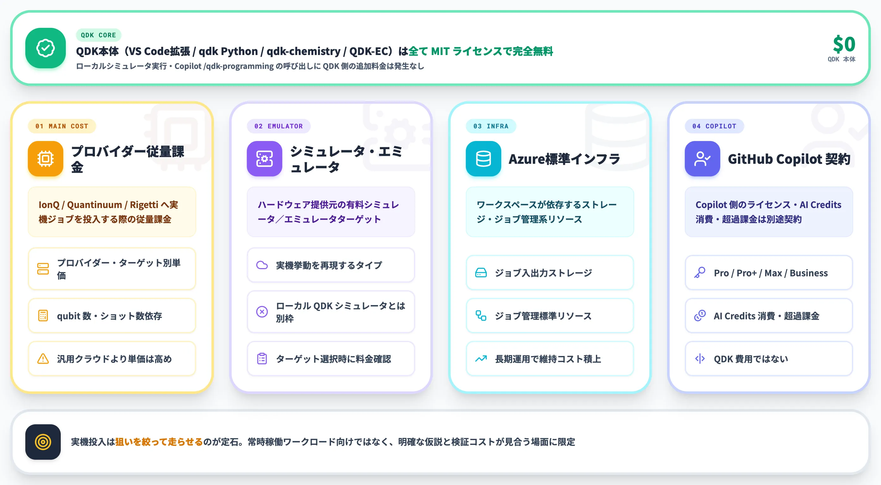Click the cloud icon beside 実機挙動を再現するタイプ
881x485 pixels.
tap(262, 265)
